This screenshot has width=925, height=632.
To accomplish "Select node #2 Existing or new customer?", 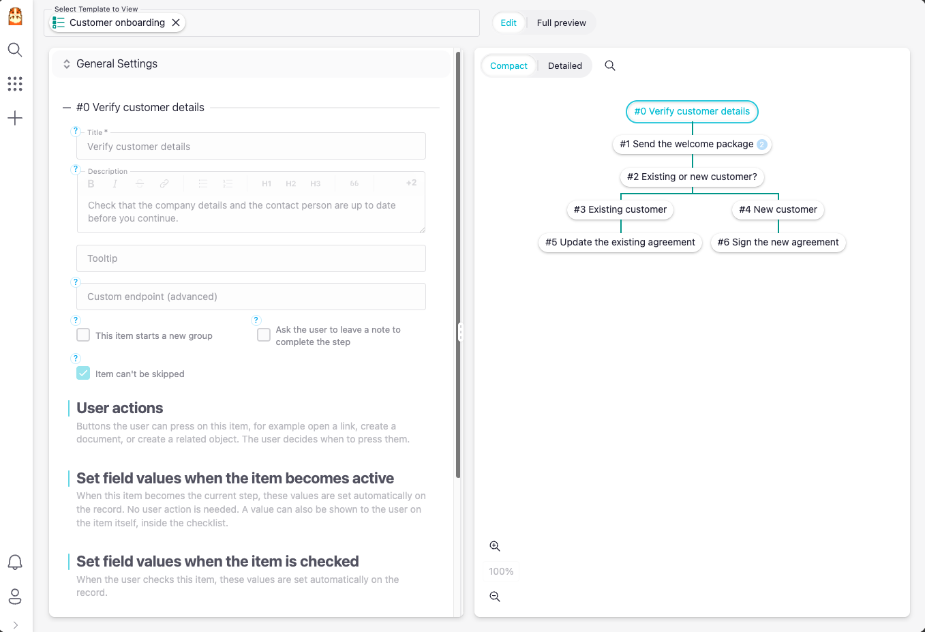I will pyautogui.click(x=692, y=177).
